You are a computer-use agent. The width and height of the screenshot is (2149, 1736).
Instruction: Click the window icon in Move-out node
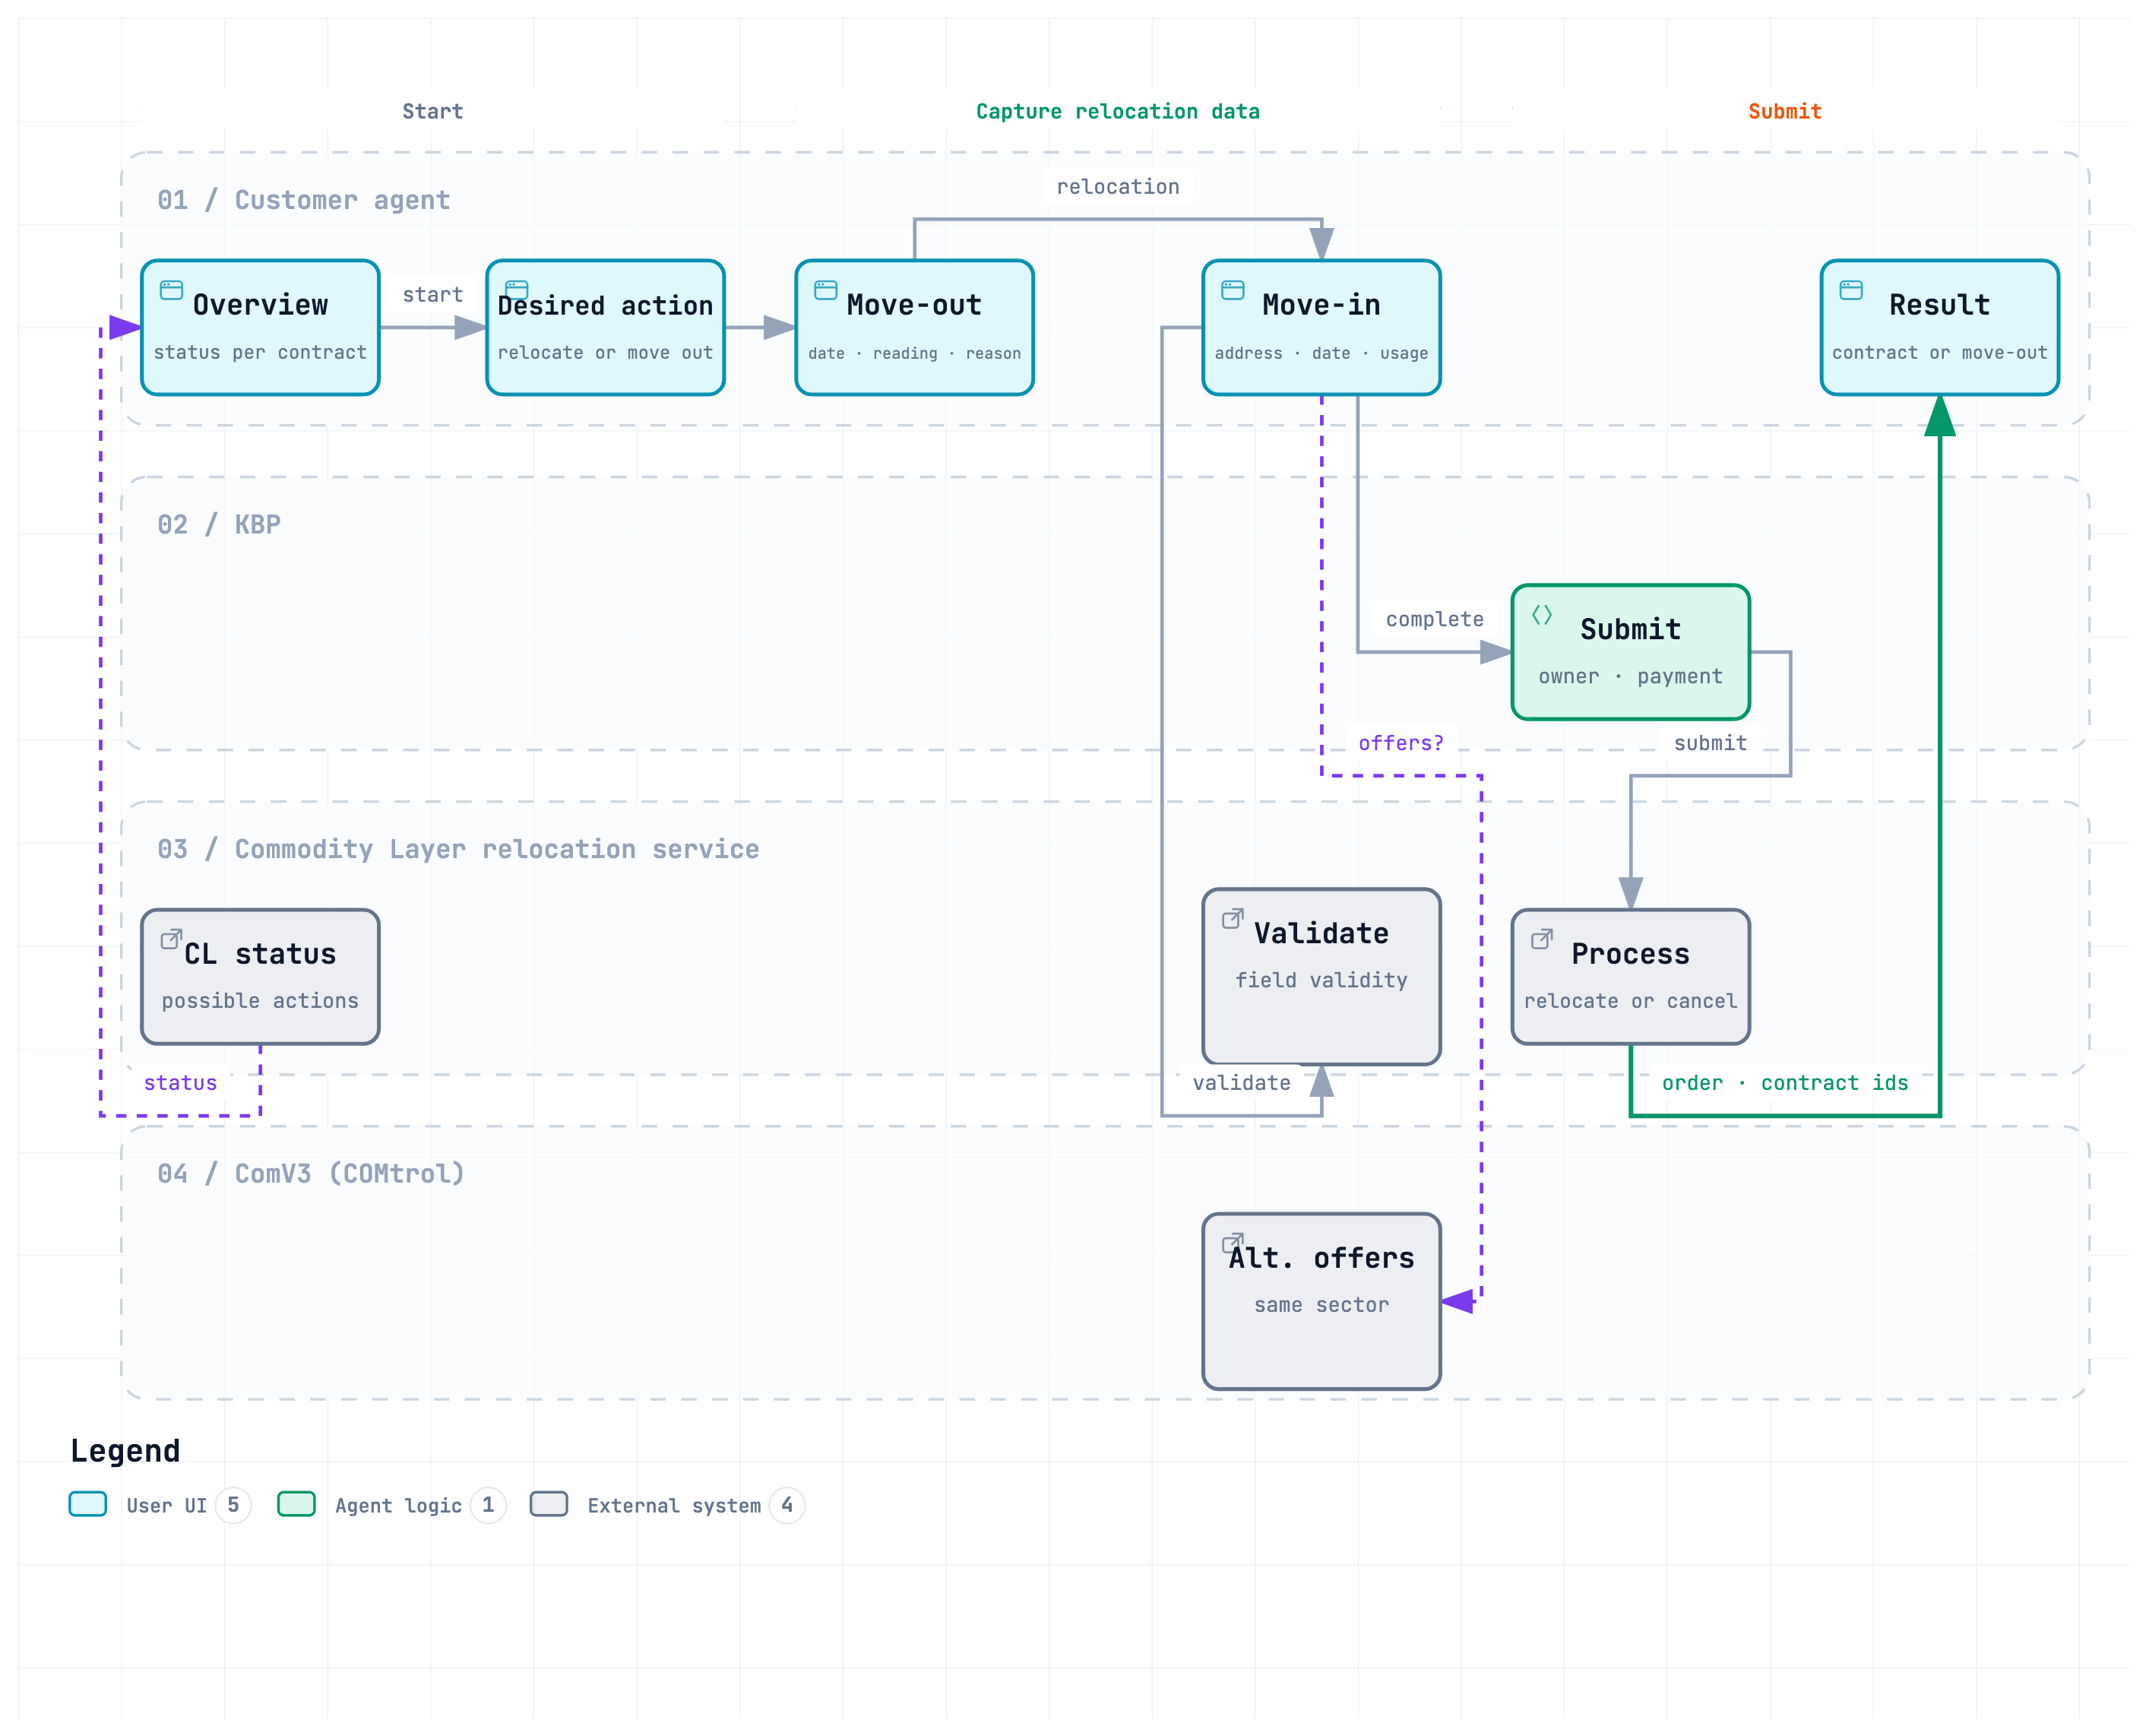point(825,290)
